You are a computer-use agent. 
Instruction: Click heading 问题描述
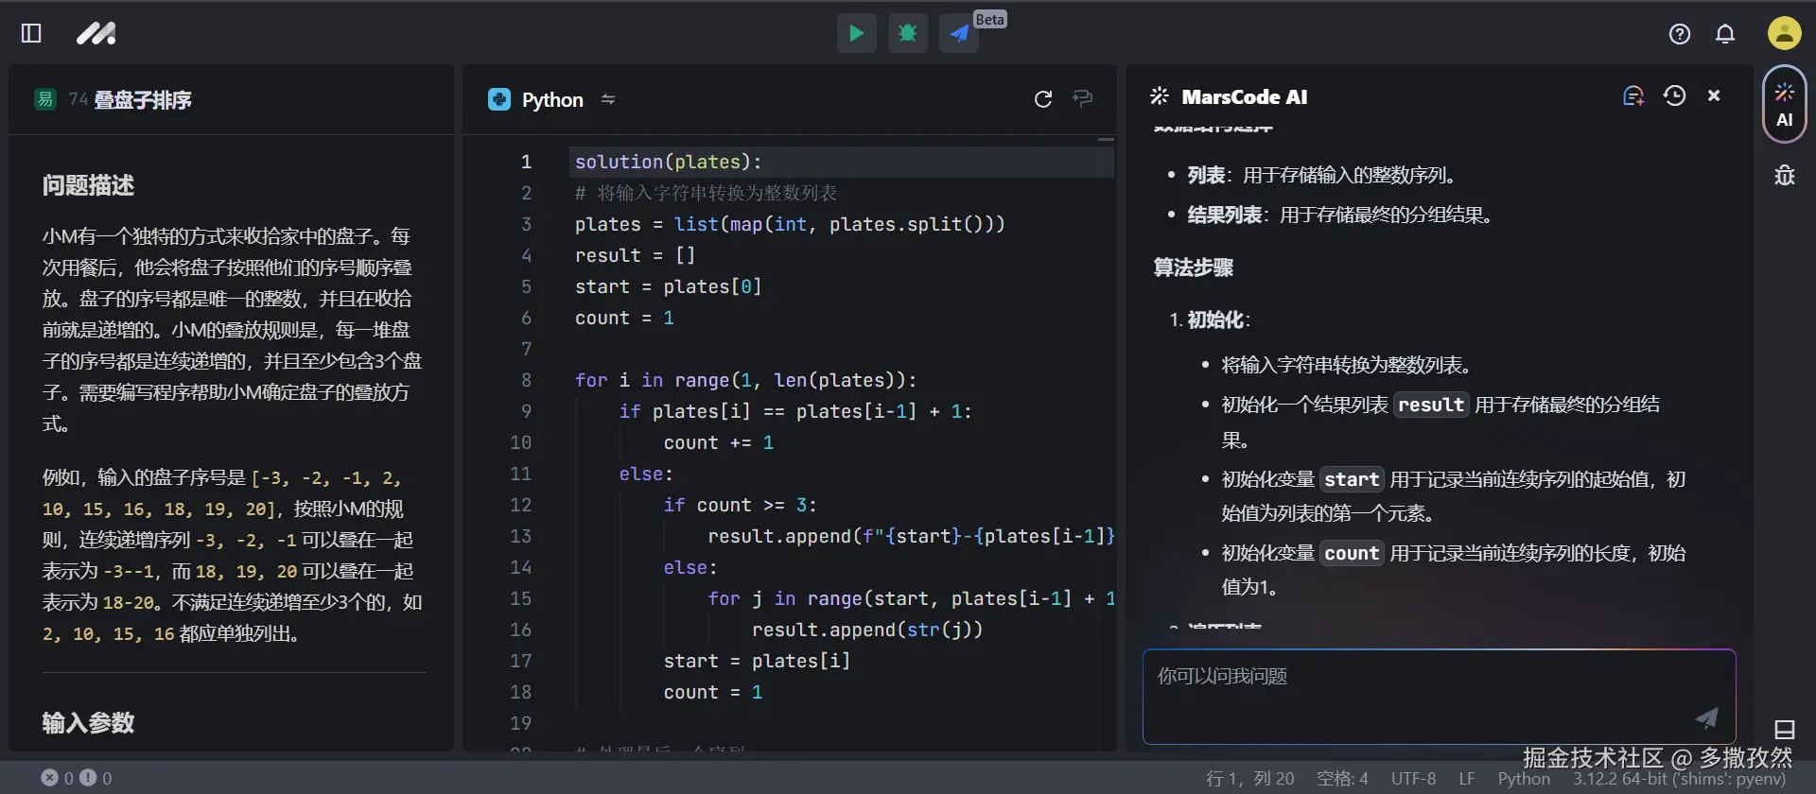tap(88, 185)
